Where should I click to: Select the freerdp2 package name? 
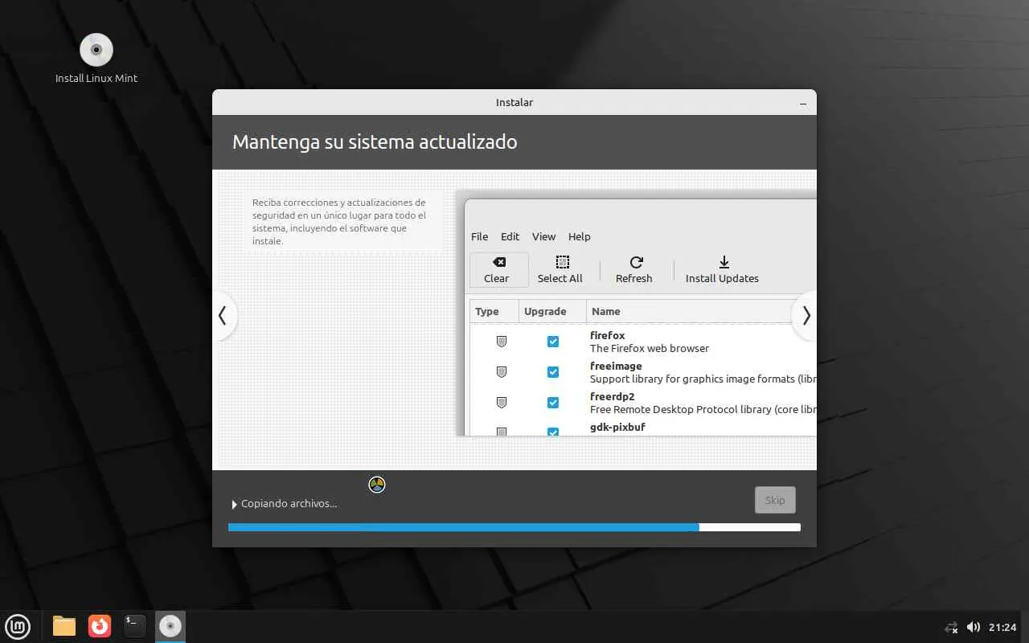point(613,396)
